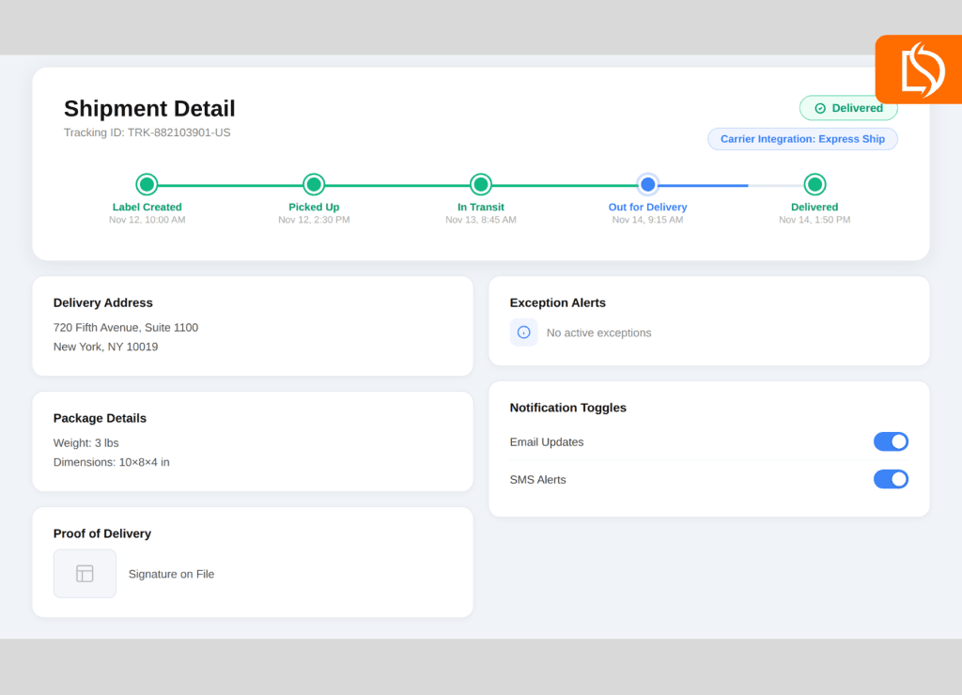Select the Picked Up status marker

[314, 184]
